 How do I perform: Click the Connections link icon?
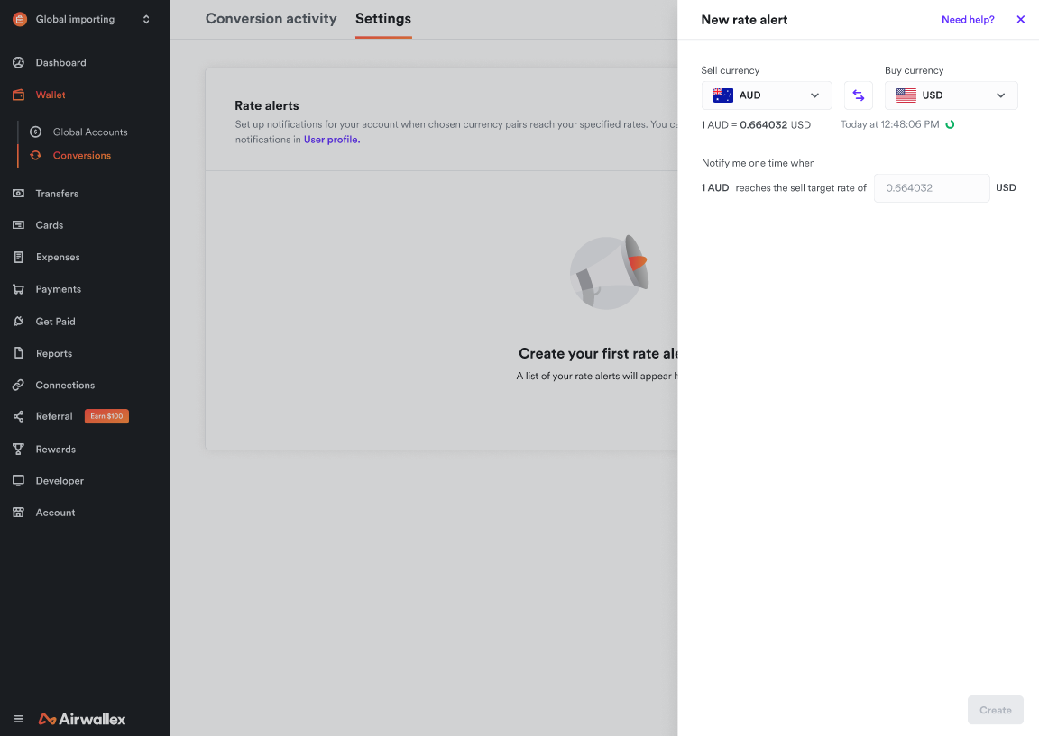pos(18,386)
